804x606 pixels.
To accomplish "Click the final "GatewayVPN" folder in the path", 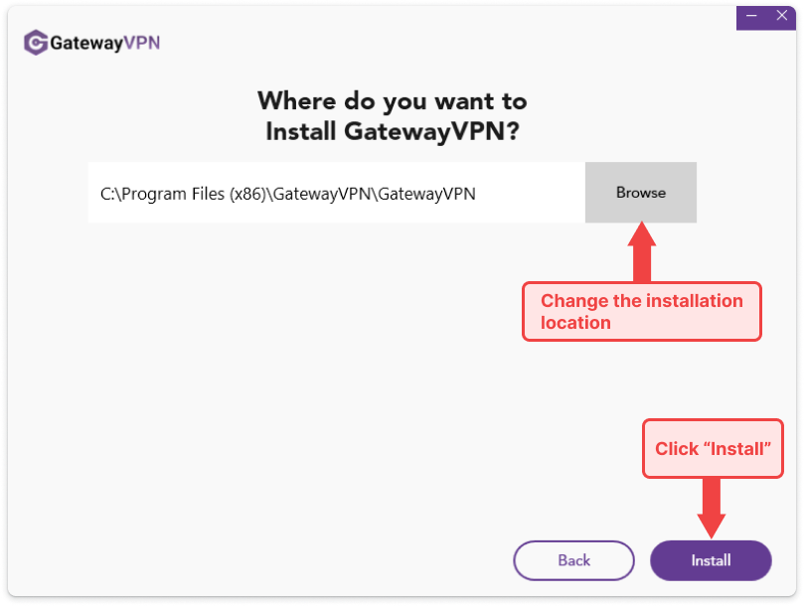I will click(427, 194).
